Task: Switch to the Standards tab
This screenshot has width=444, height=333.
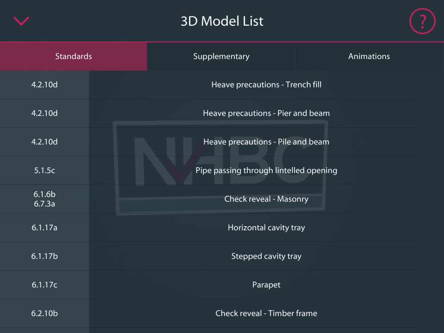Action: (x=73, y=56)
